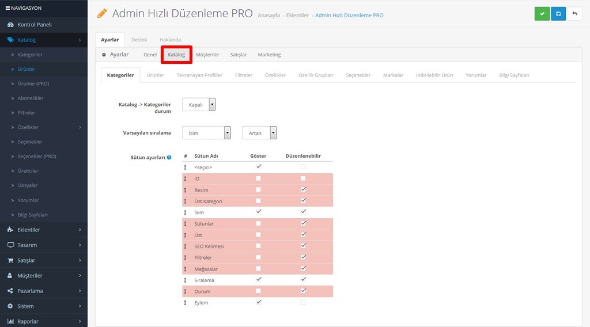Click the sort handle for Mağazalar row
Screen dimensions: 590x327
point(185,269)
